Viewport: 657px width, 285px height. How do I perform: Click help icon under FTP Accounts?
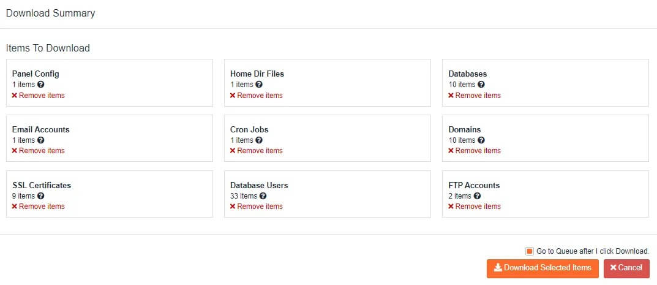478,196
